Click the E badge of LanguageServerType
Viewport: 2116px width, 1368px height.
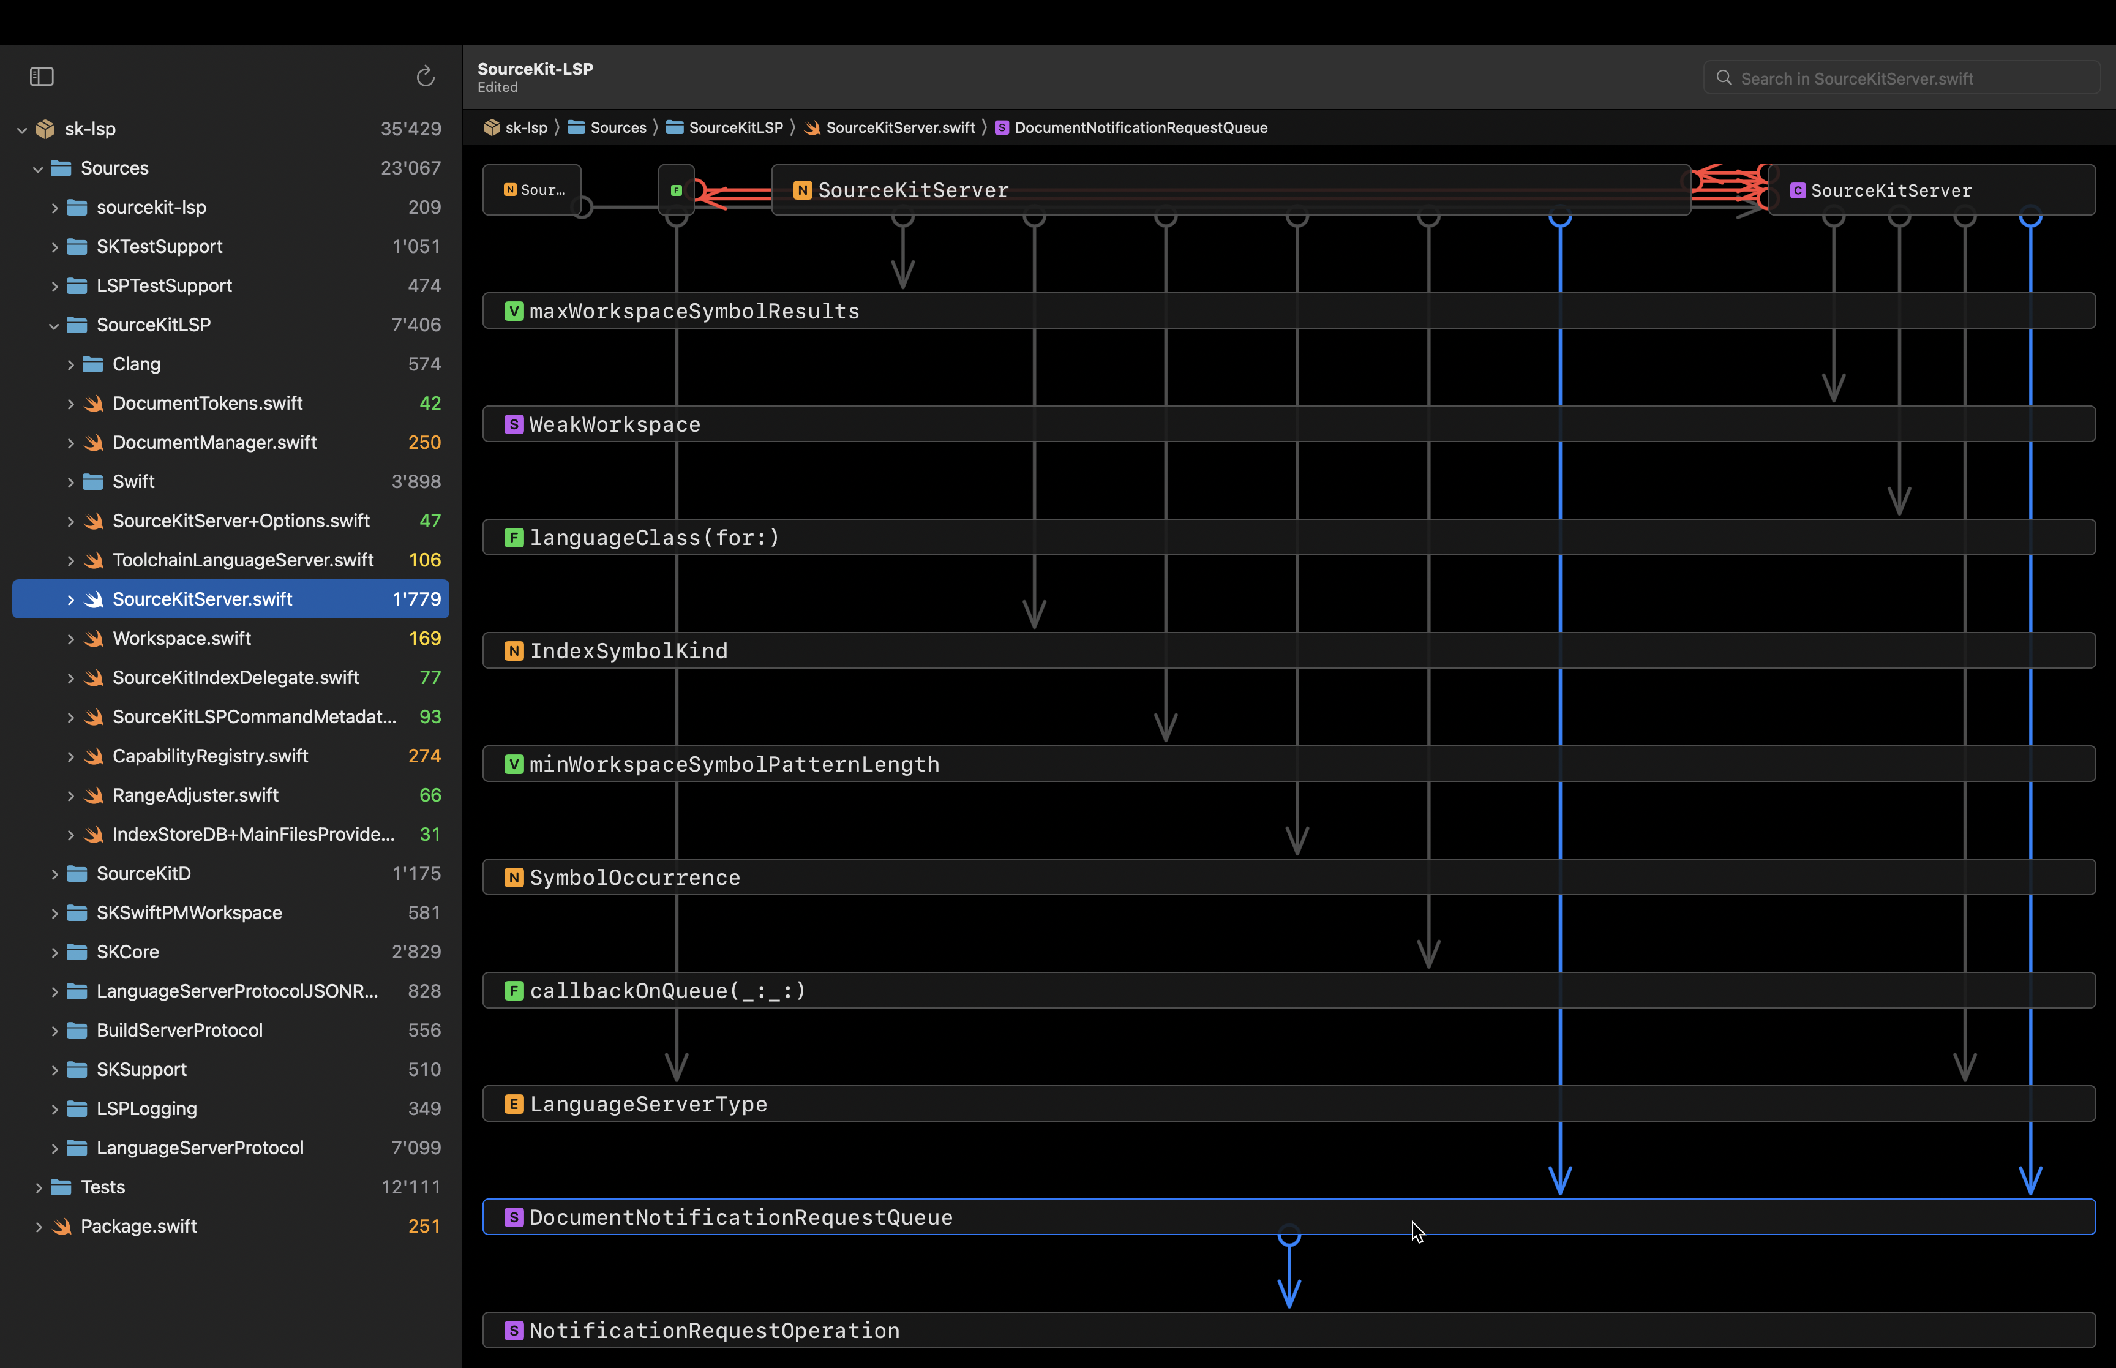[513, 1104]
